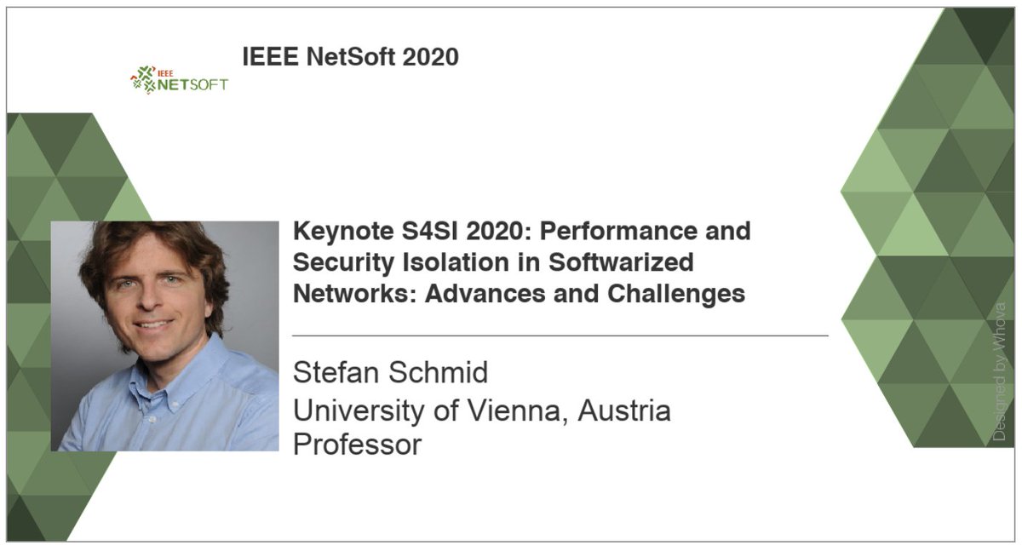Click the horizontal divider line under the title

tap(560, 336)
